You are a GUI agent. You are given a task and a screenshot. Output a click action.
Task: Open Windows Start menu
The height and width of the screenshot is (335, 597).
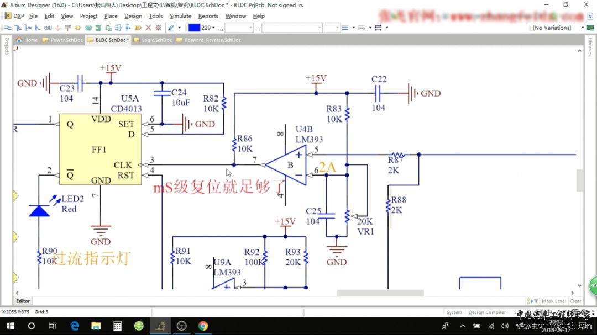11,326
